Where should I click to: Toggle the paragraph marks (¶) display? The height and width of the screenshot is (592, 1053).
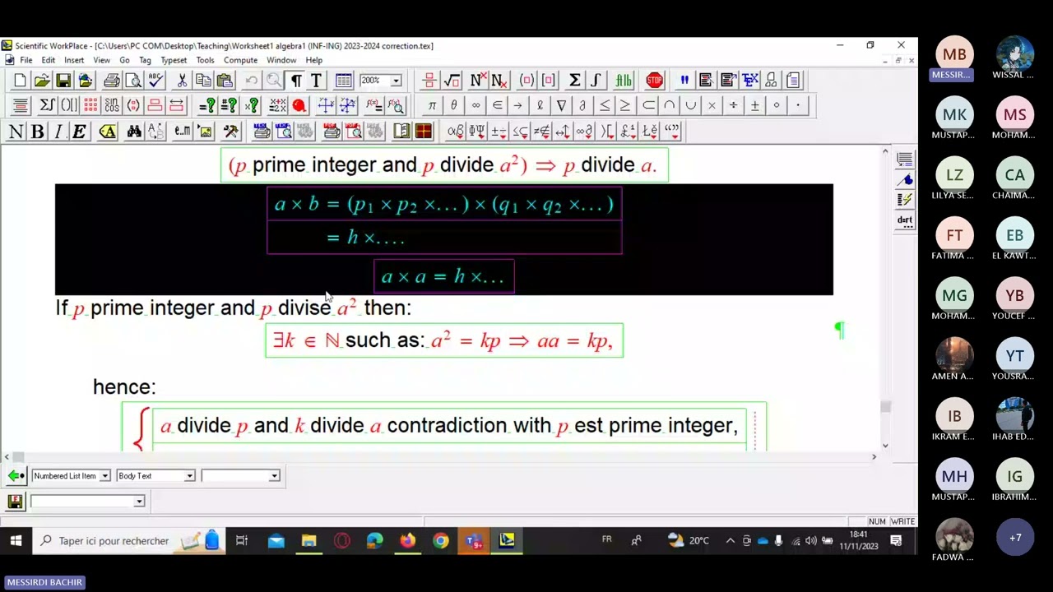coord(295,81)
